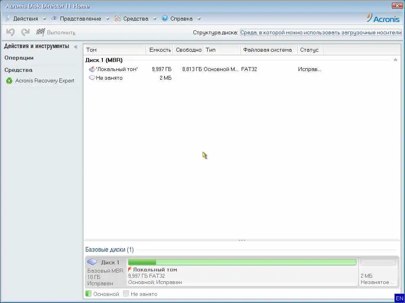Screen dimensions: 405x303
Task: Switch the EN language indicator
Action: (x=399, y=298)
